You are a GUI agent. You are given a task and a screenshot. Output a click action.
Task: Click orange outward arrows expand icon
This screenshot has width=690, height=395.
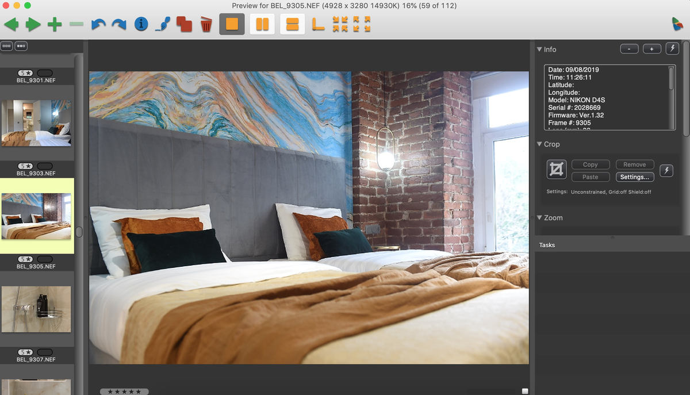362,24
